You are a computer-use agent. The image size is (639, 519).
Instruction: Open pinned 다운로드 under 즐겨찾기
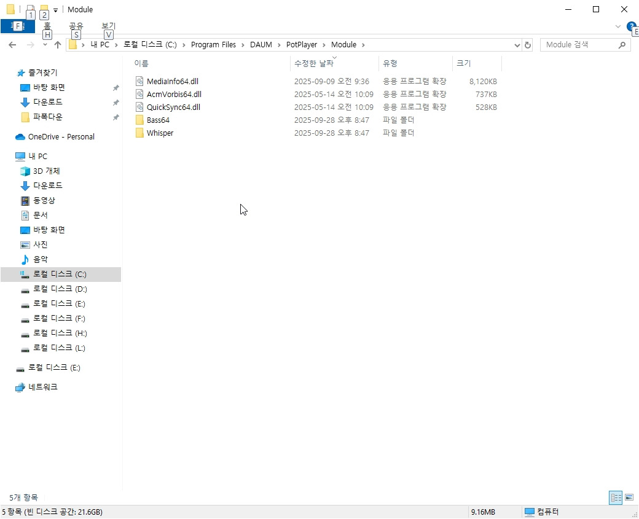point(47,102)
